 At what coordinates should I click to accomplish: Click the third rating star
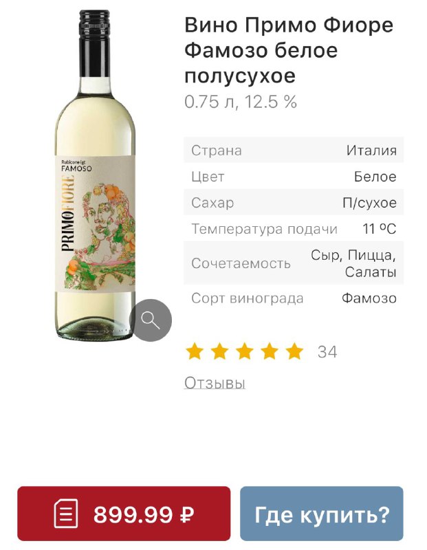tap(245, 351)
